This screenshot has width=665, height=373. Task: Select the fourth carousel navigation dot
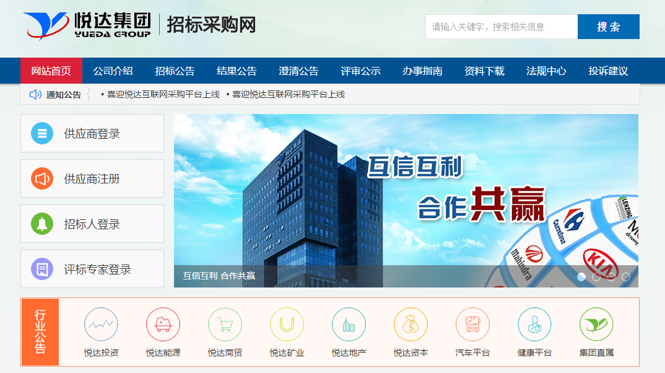click(625, 278)
